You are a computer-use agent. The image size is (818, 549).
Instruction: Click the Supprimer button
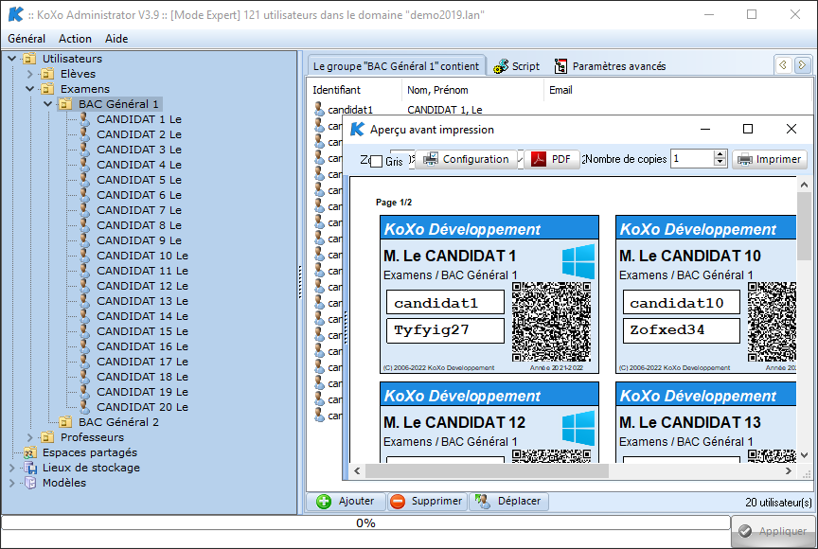tap(426, 501)
